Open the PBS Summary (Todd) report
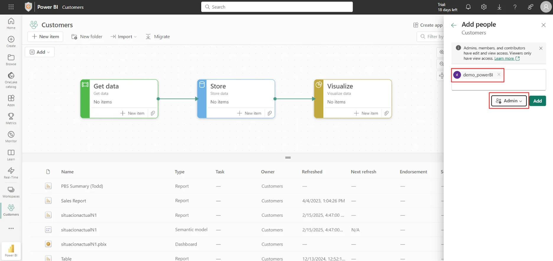The height and width of the screenshot is (261, 553). pos(82,186)
